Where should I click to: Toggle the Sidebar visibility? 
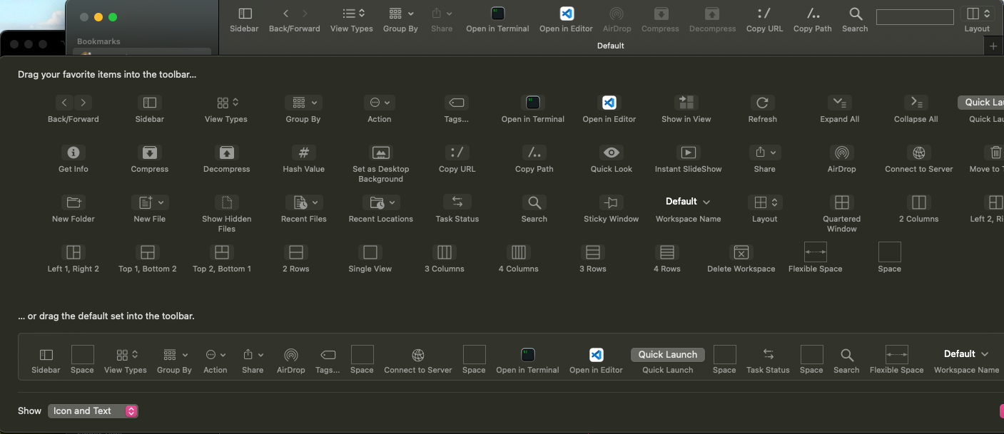click(244, 14)
